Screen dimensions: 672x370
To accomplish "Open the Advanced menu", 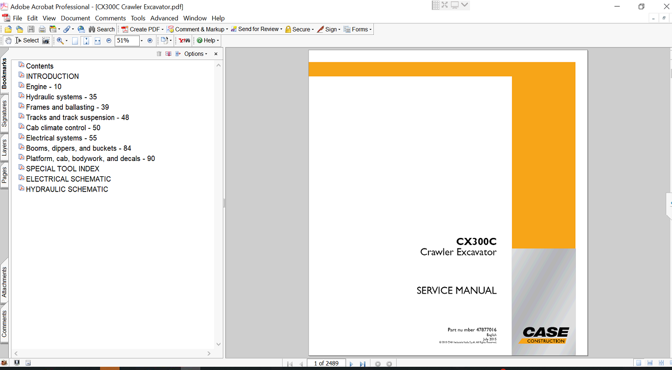I will coord(164,18).
